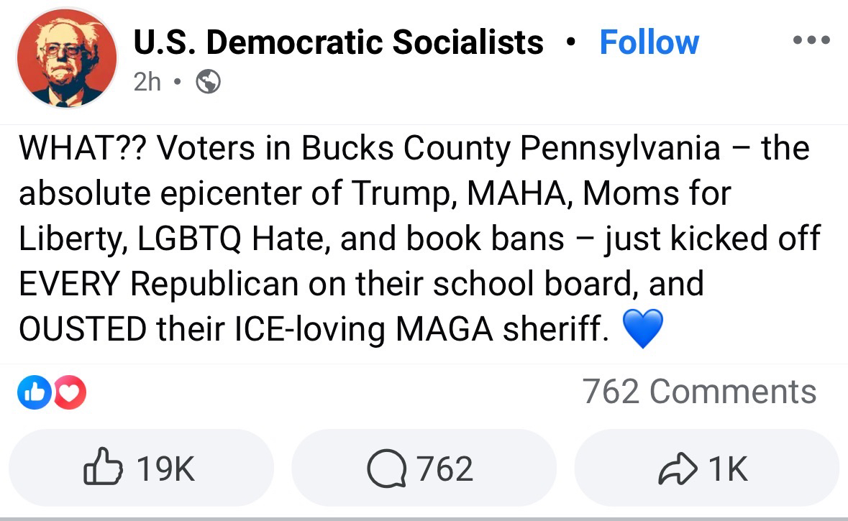848x521 pixels.
Task: Click the 762 count in the comment button
Action: [445, 469]
